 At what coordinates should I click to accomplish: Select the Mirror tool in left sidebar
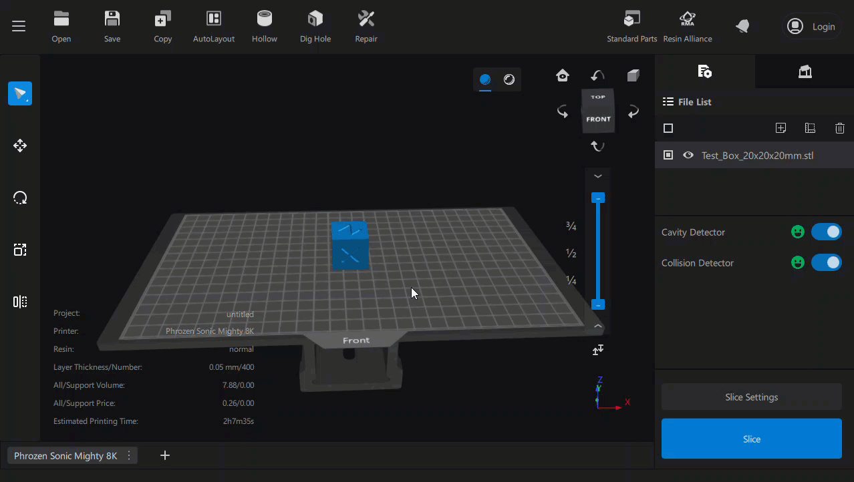pyautogui.click(x=20, y=302)
